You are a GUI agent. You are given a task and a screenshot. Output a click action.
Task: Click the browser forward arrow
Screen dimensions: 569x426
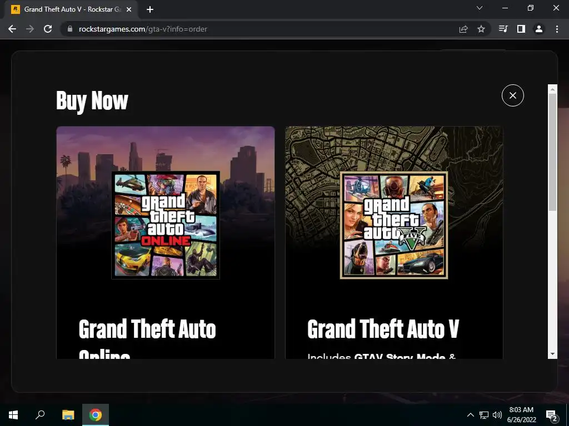click(30, 29)
